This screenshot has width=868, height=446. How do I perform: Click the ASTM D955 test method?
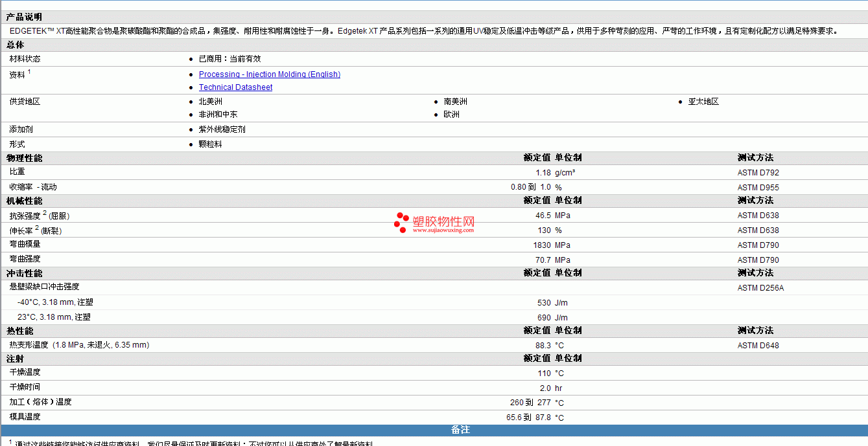click(758, 188)
